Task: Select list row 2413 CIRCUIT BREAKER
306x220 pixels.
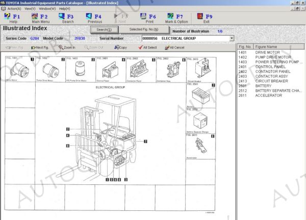Action: pyautogui.click(x=270, y=81)
